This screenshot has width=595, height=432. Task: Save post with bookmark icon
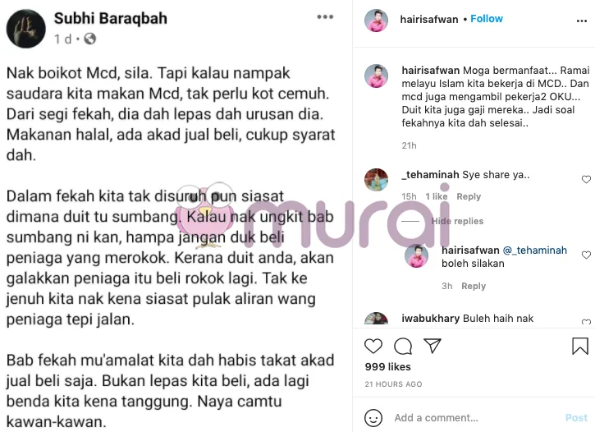[x=580, y=346]
